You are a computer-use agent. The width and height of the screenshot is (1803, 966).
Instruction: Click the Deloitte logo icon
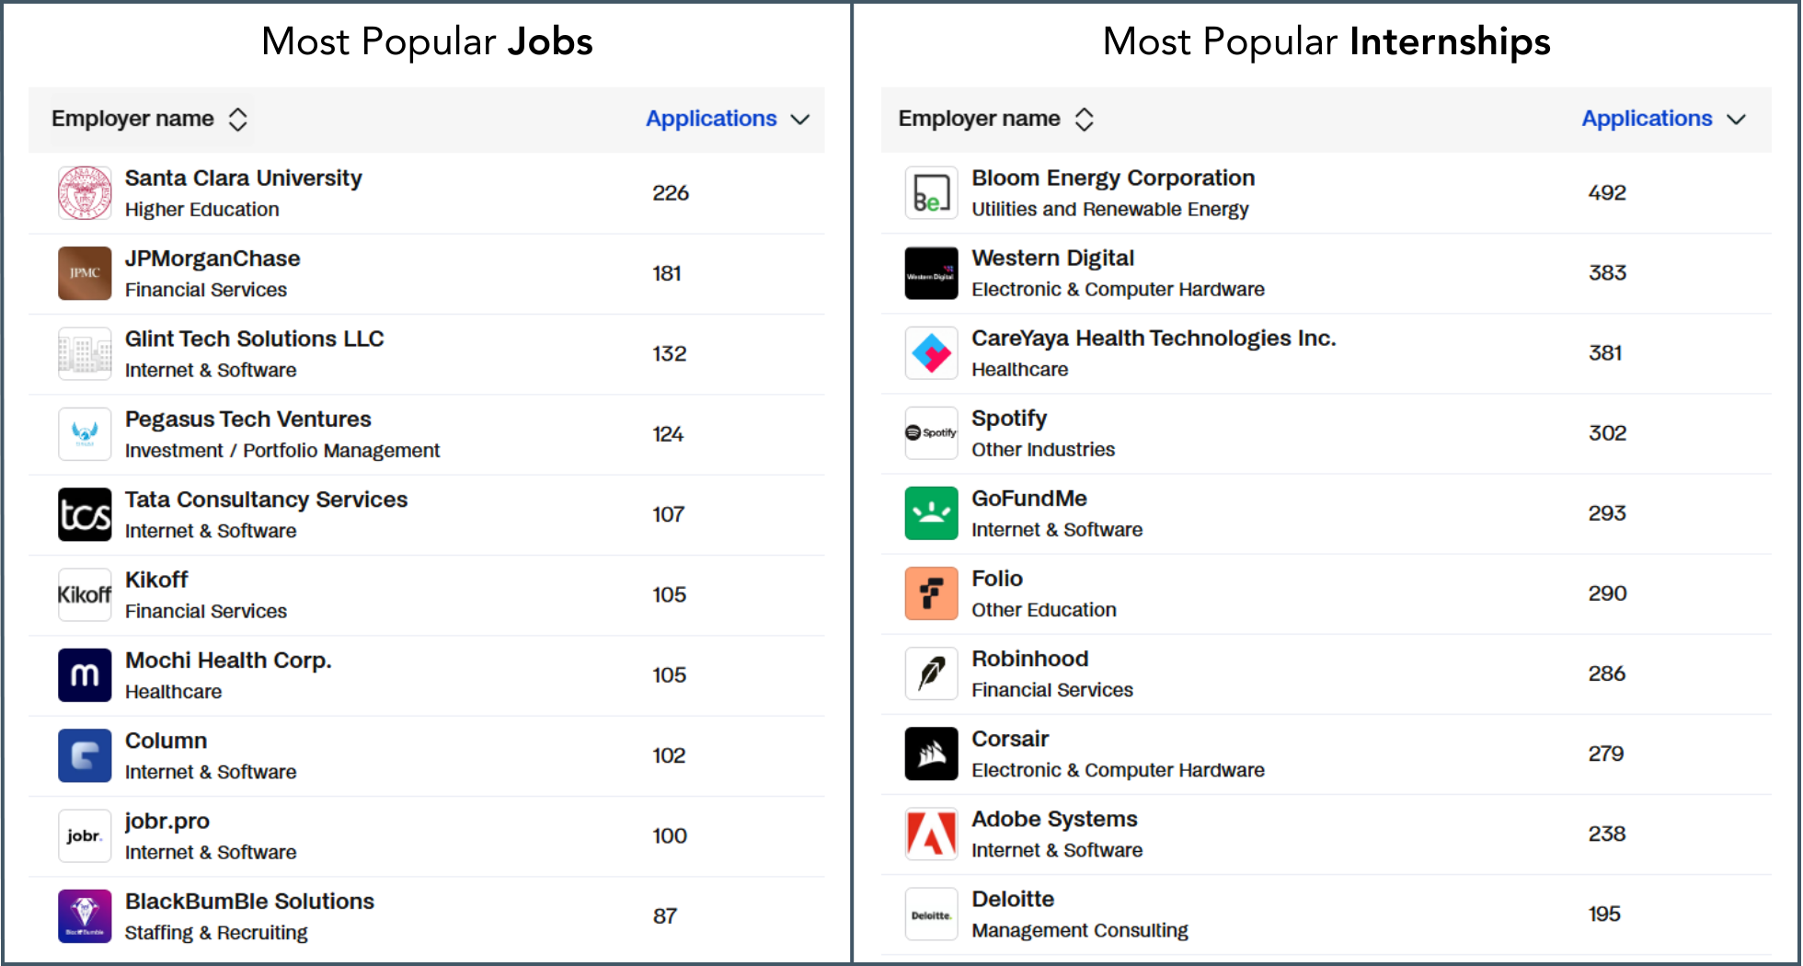tap(931, 914)
